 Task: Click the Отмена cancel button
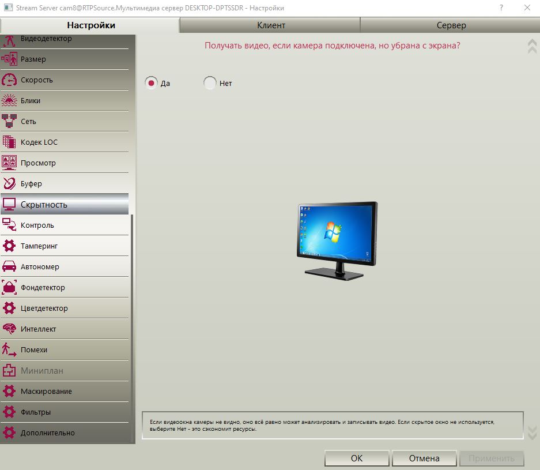424,458
